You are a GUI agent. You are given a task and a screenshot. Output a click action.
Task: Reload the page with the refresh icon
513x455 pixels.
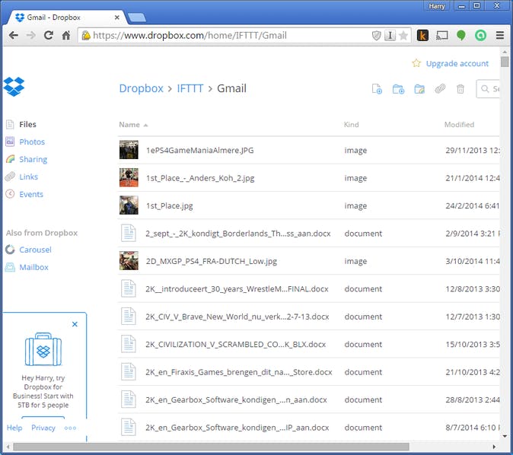pos(49,35)
